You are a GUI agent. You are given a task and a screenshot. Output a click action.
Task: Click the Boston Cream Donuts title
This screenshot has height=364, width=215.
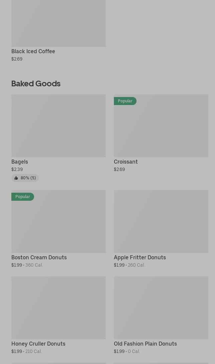(39, 257)
